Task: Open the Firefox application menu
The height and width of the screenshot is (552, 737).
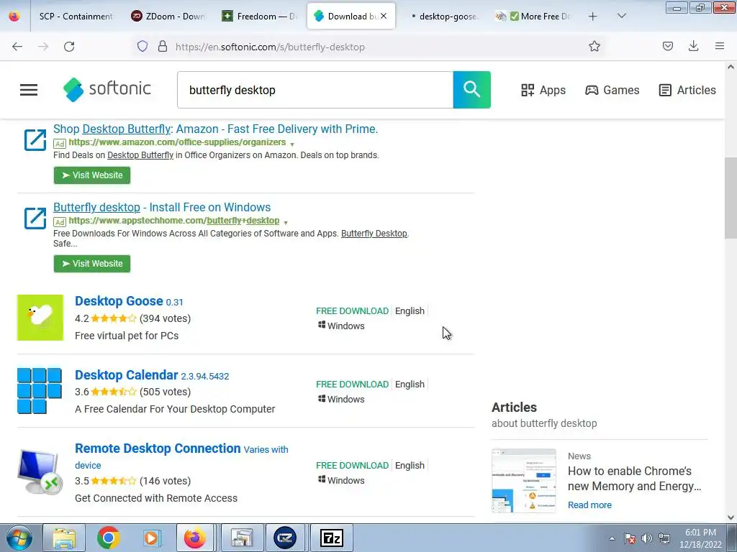Action: (x=720, y=46)
